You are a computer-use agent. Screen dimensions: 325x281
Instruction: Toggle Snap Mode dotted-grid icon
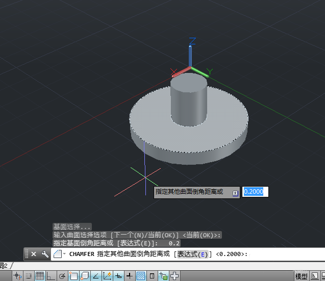[29, 276]
